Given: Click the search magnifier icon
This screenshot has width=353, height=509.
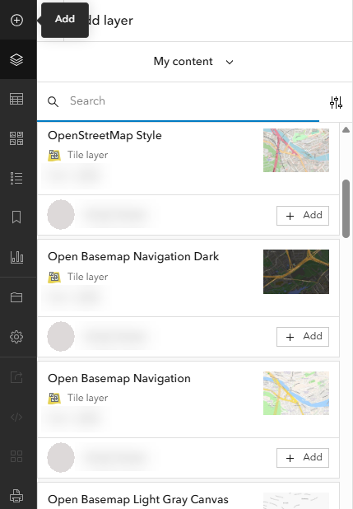Looking at the screenshot, I should 53,101.
